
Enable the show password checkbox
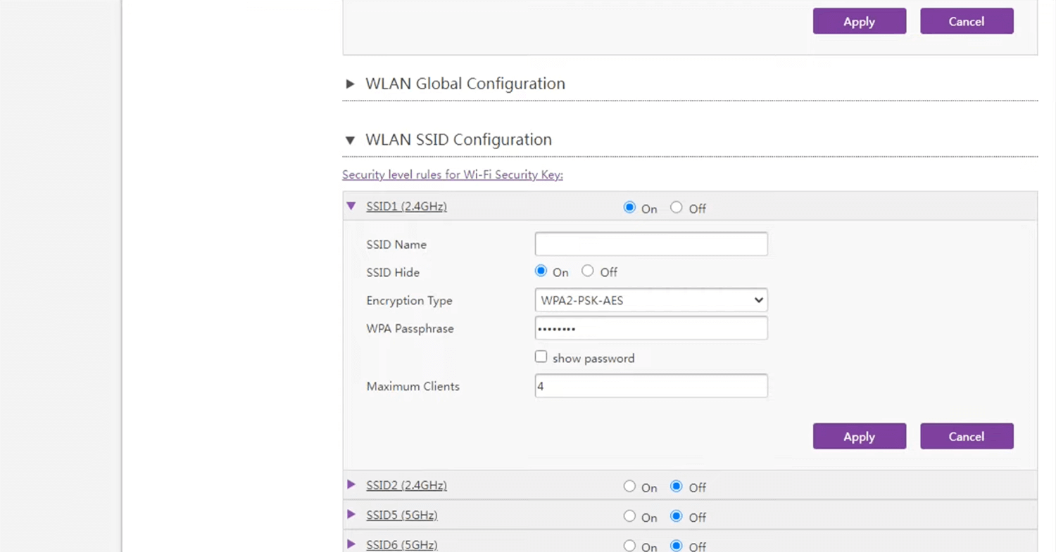[x=541, y=357]
